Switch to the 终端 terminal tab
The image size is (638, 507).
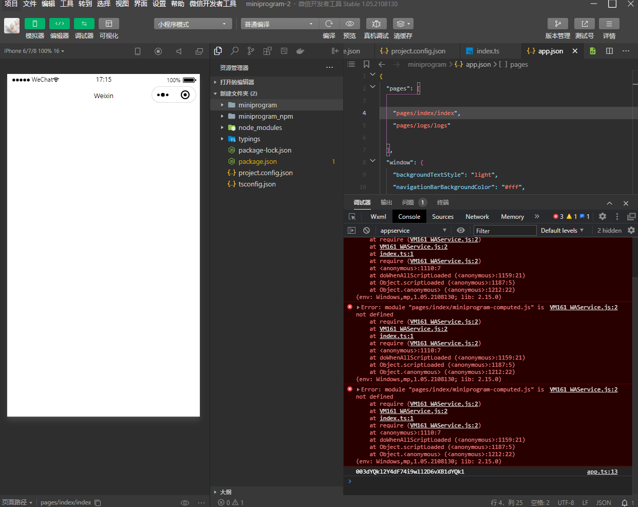443,202
